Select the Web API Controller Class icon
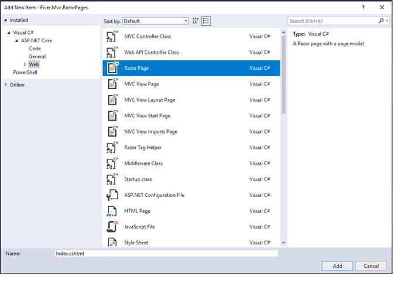 click(x=112, y=52)
